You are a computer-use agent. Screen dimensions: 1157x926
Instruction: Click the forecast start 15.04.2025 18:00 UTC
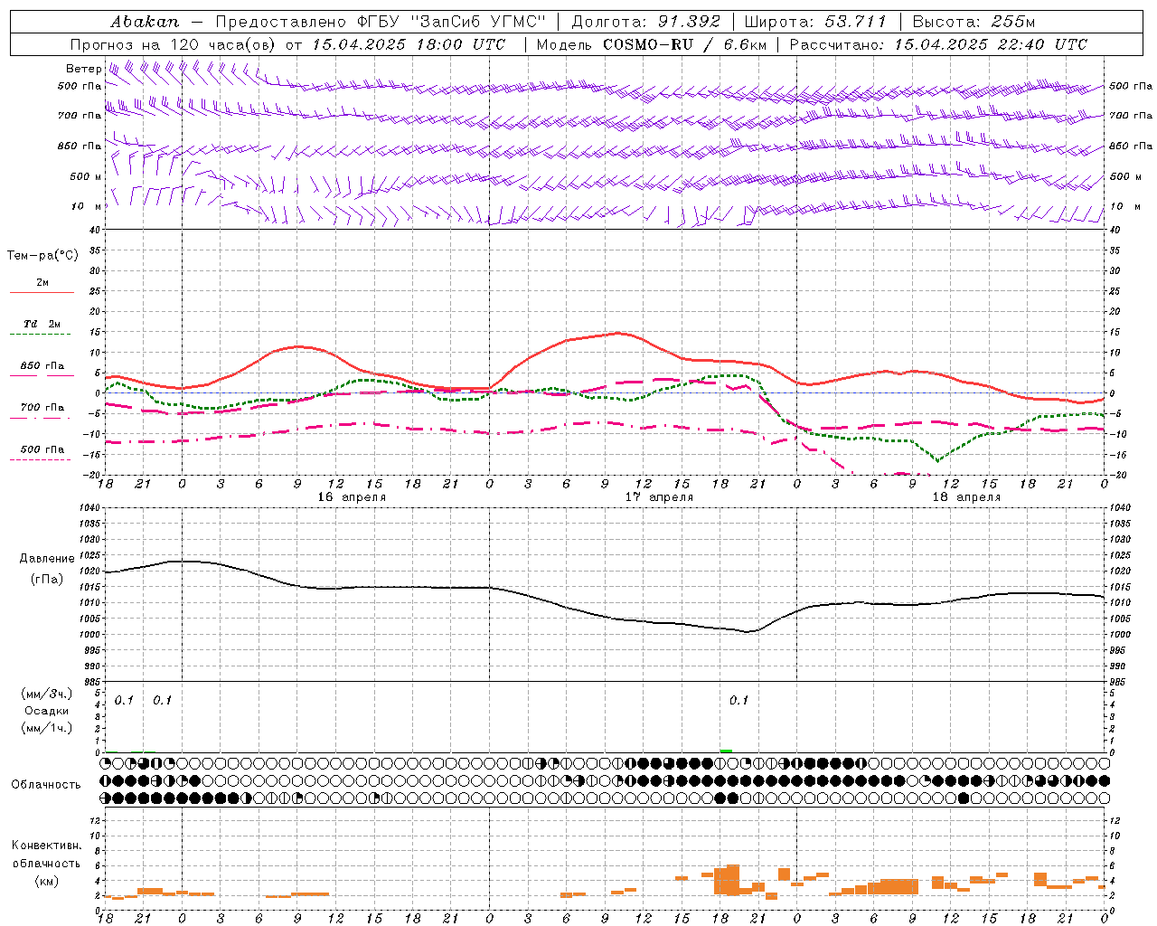click(408, 44)
